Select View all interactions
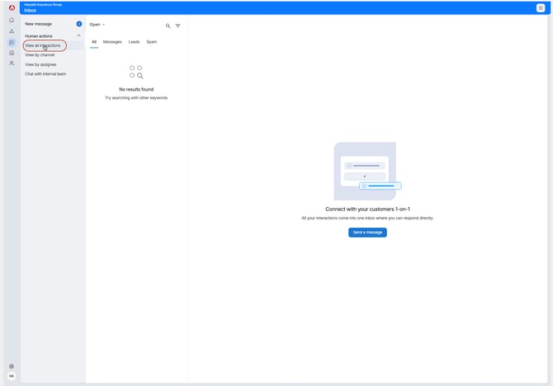The width and height of the screenshot is (553, 386). click(43, 45)
